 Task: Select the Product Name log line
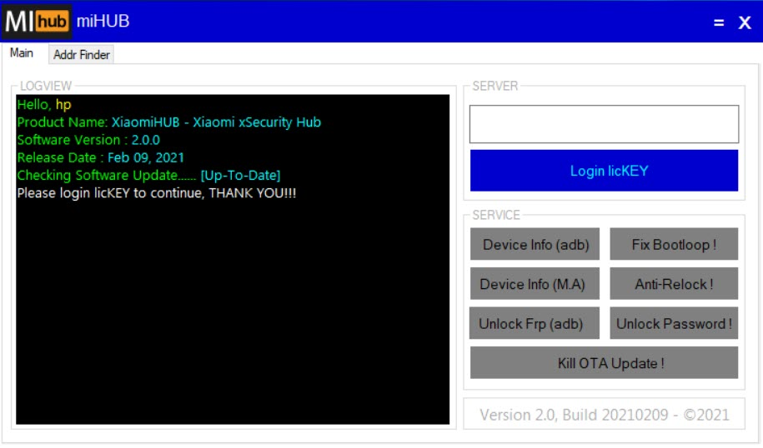coord(168,122)
